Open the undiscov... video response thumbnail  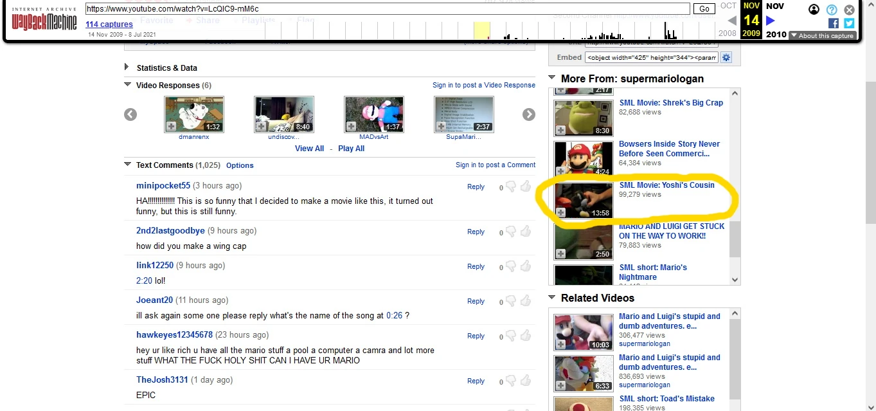[284, 114]
